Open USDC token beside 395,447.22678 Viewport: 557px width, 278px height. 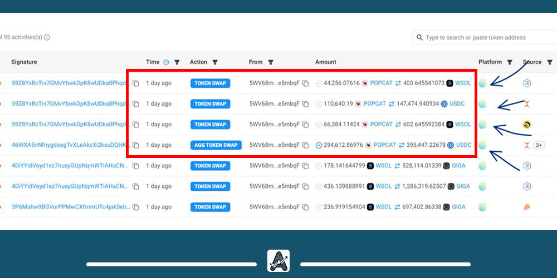[464, 145]
